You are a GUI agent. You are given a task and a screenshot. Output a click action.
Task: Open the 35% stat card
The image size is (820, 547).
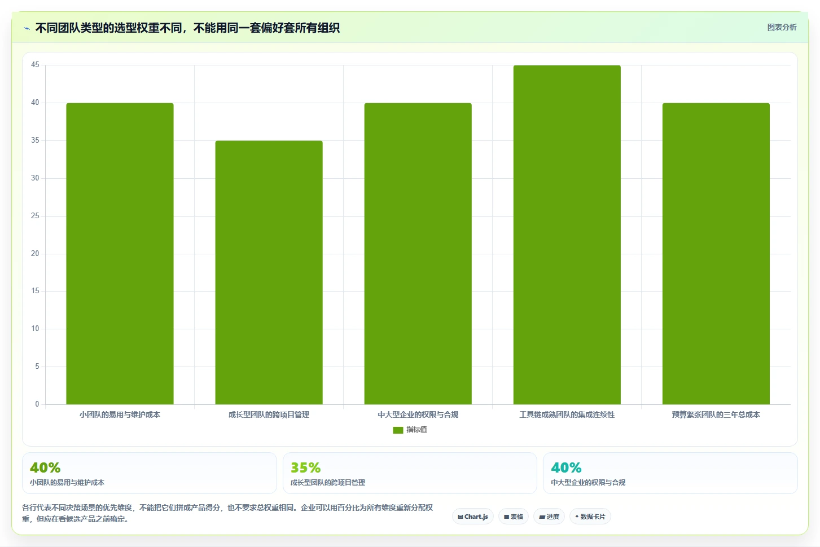coord(410,473)
